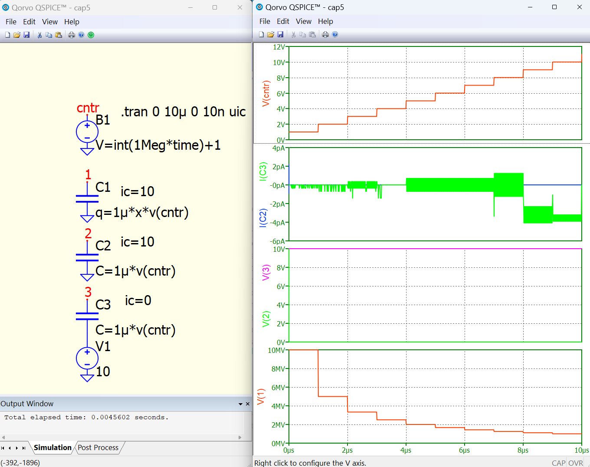The height and width of the screenshot is (467, 590).
Task: Open View menu in waveform window
Action: [x=303, y=21]
